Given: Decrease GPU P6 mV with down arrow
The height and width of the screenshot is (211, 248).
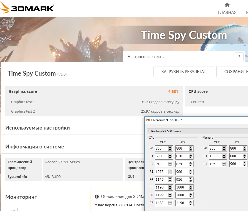Looking at the screenshot, I should [190, 196].
